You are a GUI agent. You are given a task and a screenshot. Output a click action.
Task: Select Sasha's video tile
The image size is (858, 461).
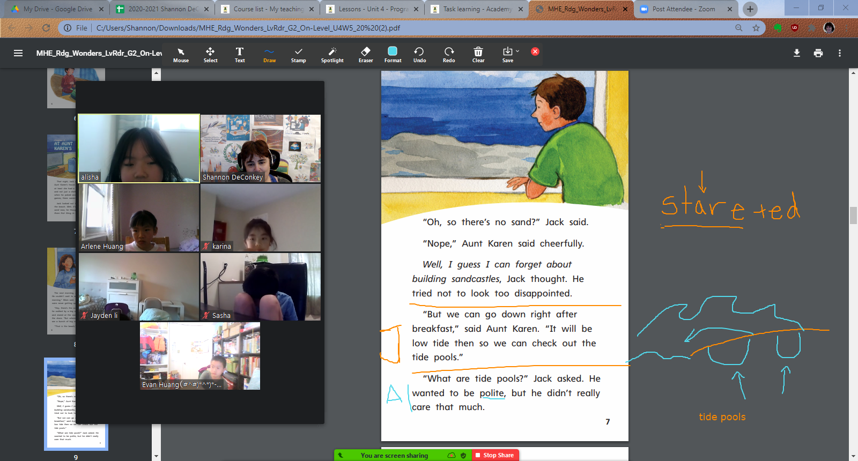[x=261, y=287]
